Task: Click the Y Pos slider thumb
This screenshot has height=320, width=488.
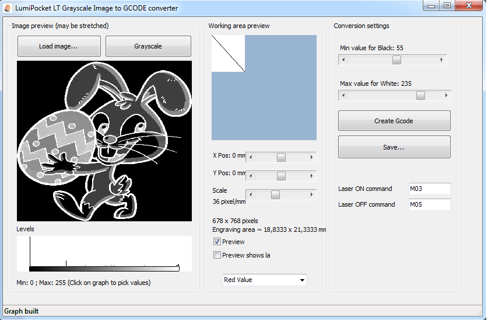Action: point(281,176)
